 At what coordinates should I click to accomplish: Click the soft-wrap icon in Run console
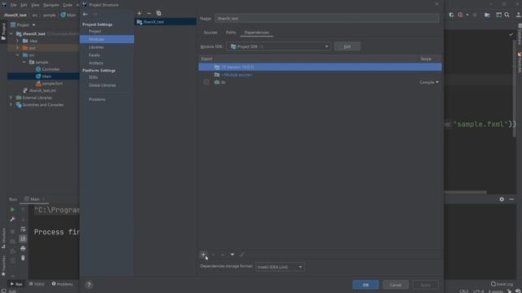click(23, 230)
